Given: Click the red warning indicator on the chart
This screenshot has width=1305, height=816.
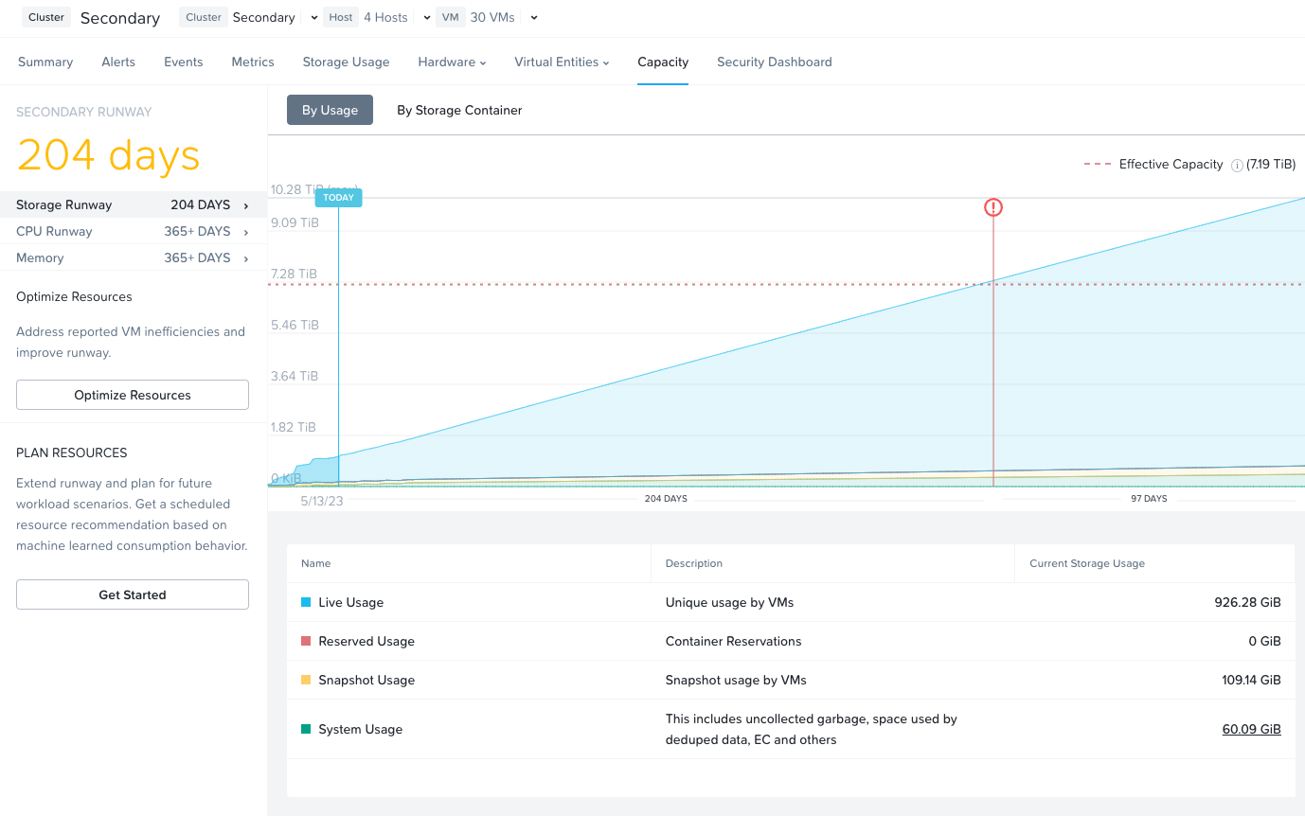Looking at the screenshot, I should [x=992, y=206].
